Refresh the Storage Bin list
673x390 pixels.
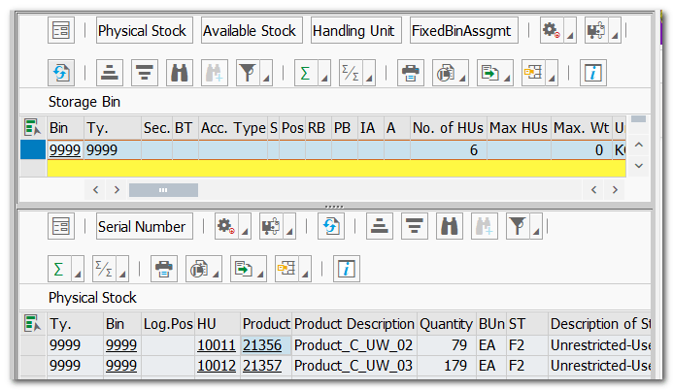[x=62, y=73]
